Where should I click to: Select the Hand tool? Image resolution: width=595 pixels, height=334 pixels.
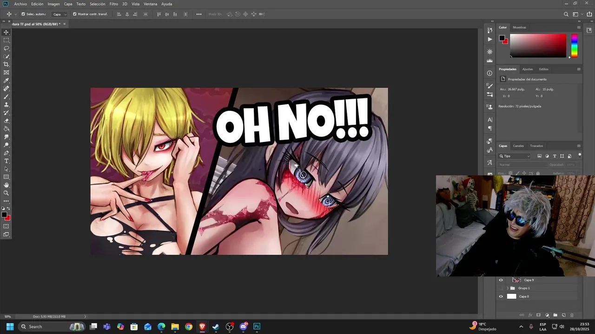[7, 185]
